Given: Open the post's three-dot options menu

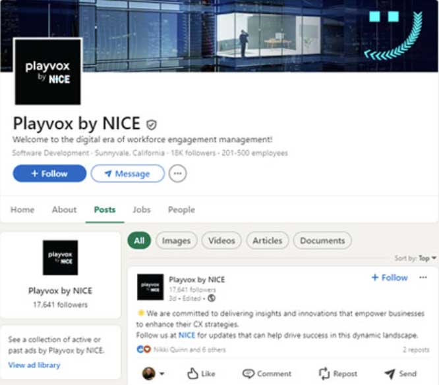Looking at the screenshot, I should [423, 278].
